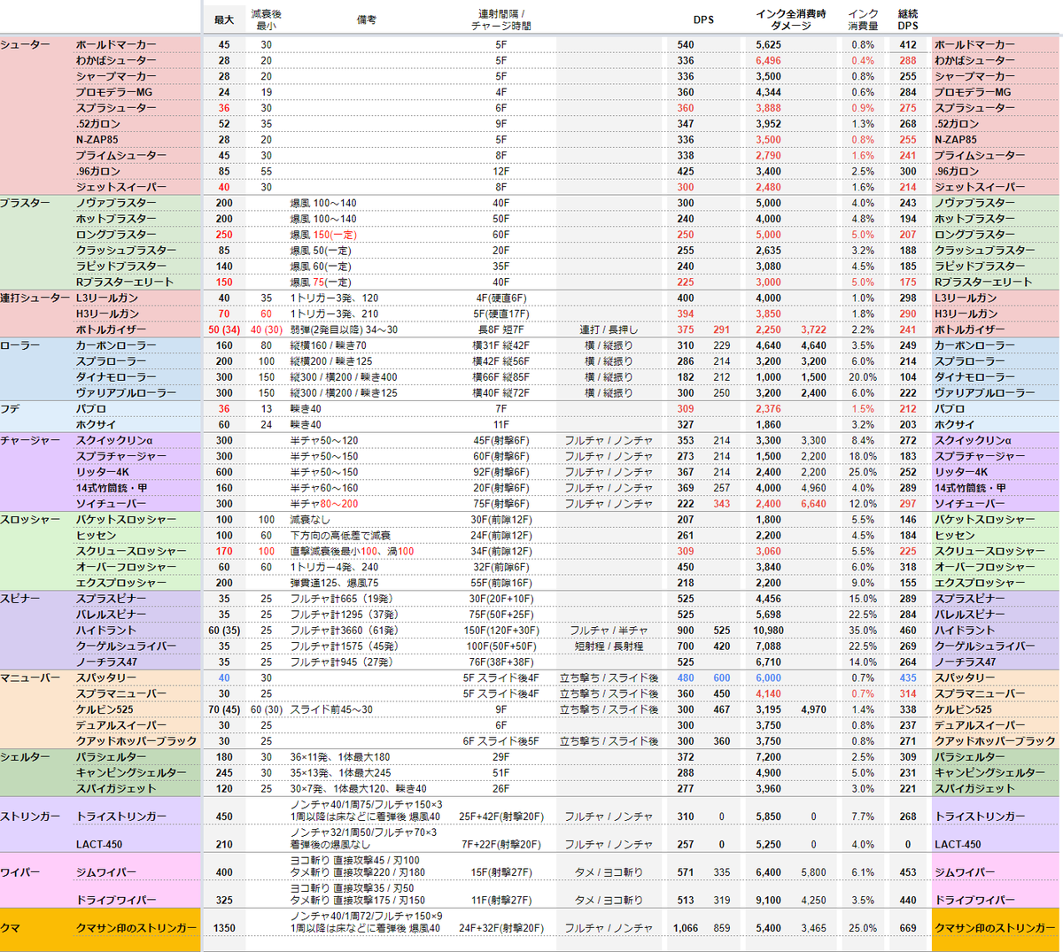The width and height of the screenshot is (1063, 952).
Task: Click the スピナー category cell
Action: click(x=20, y=599)
